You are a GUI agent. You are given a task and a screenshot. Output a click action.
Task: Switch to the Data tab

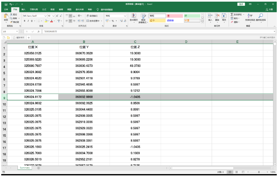pyautogui.click(x=52, y=9)
